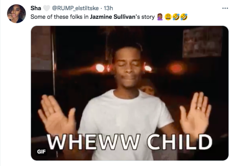Image resolution: width=234 pixels, height=166 pixels.
Task: Click the weary face emoji
Action: (x=168, y=17)
